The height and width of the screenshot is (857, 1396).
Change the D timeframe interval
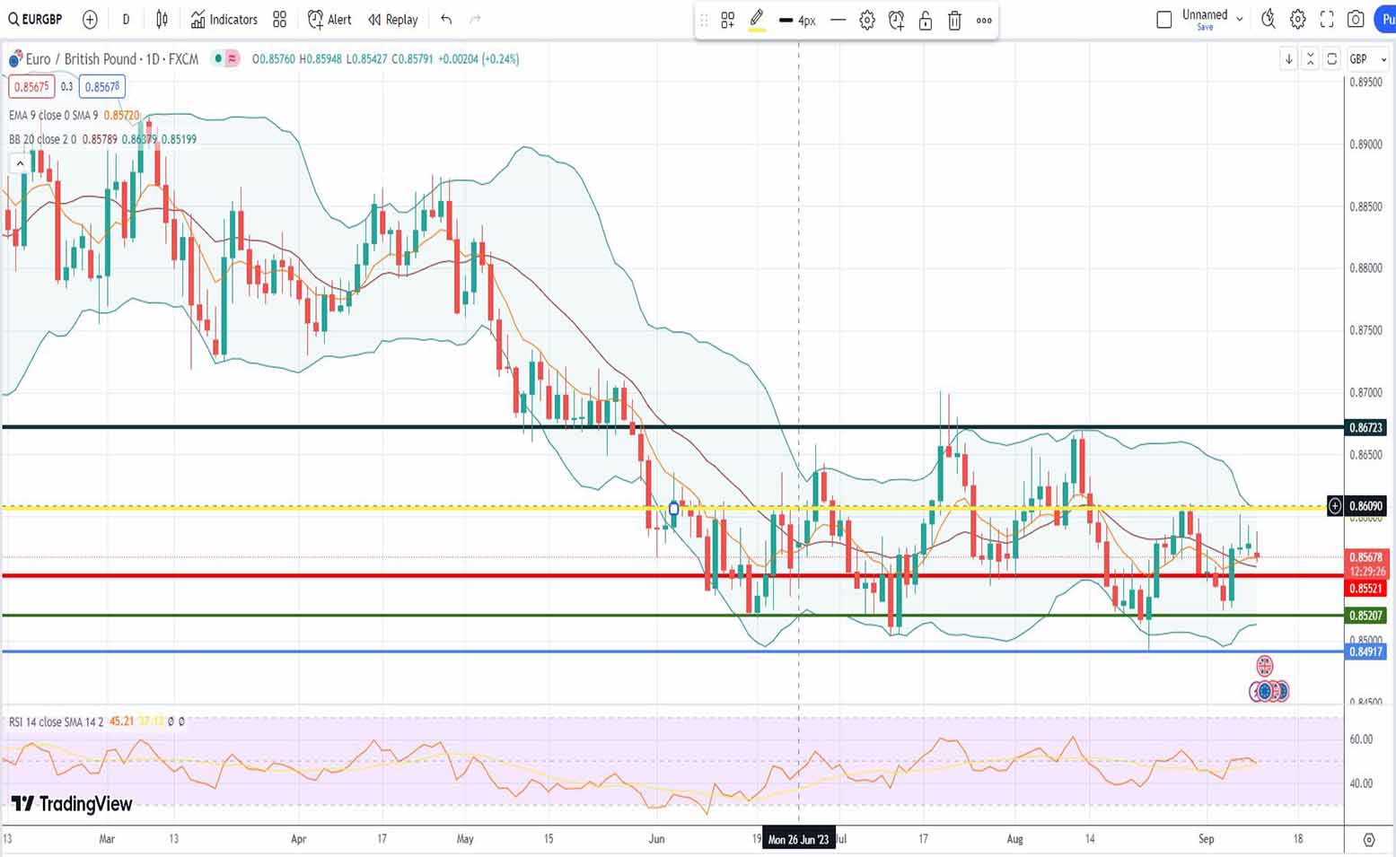(x=126, y=19)
